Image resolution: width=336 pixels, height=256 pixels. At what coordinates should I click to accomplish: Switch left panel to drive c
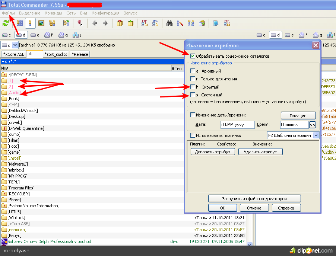[x=6, y=35]
